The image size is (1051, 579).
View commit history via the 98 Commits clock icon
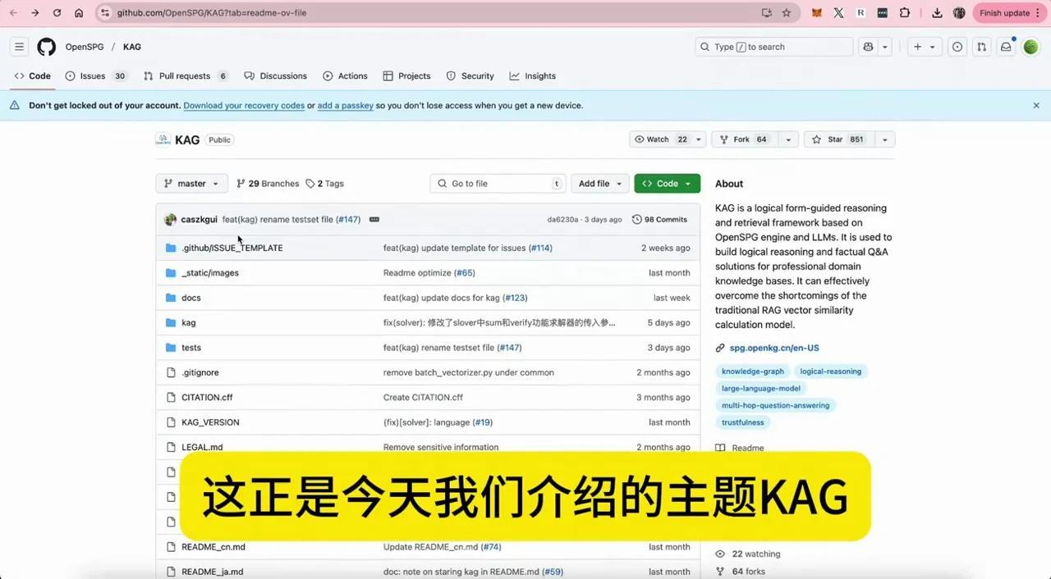637,219
